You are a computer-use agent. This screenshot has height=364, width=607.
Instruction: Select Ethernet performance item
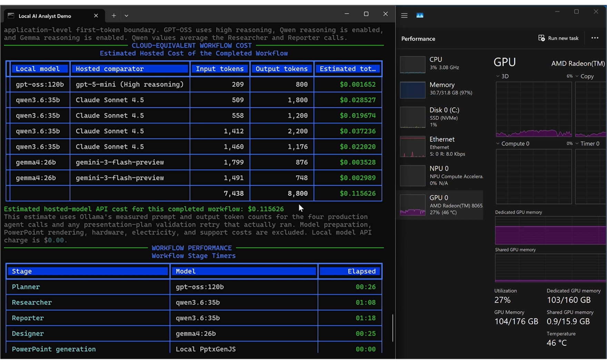pos(441,146)
